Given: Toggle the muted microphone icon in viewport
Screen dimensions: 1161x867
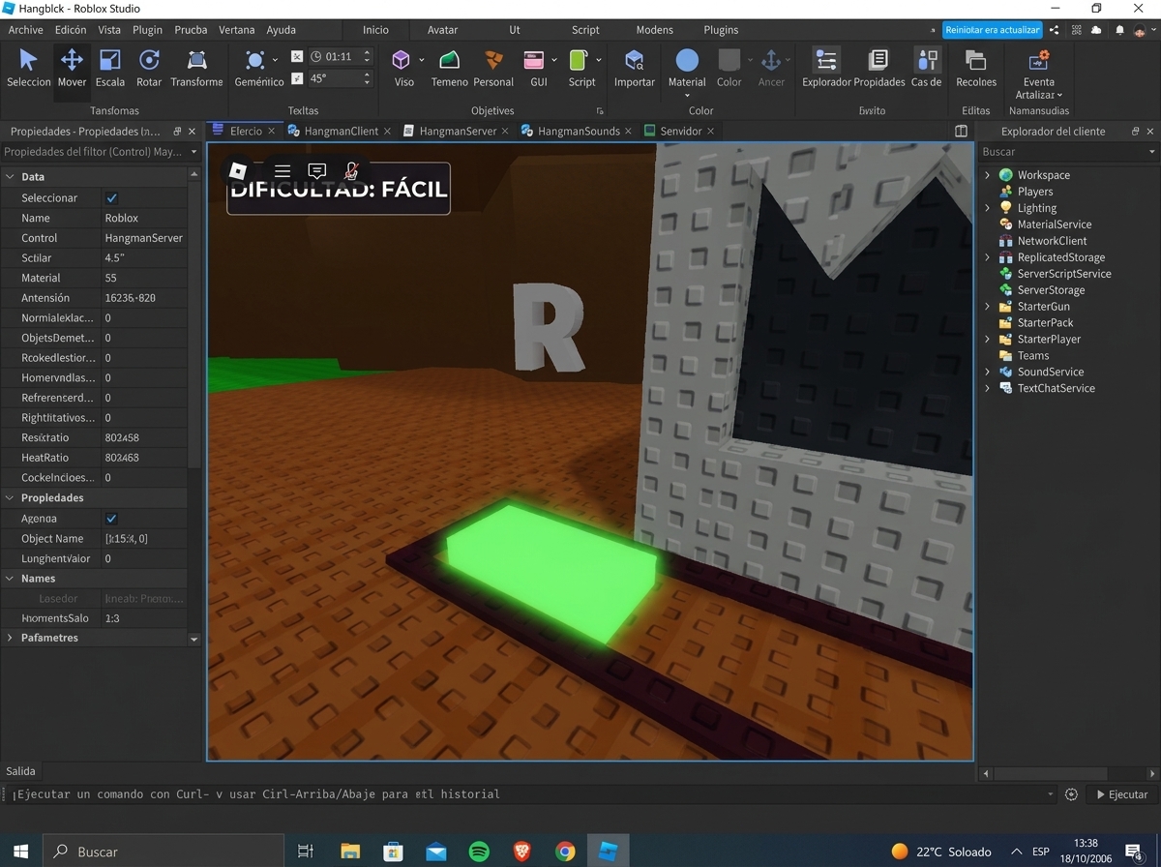Looking at the screenshot, I should click(x=352, y=171).
